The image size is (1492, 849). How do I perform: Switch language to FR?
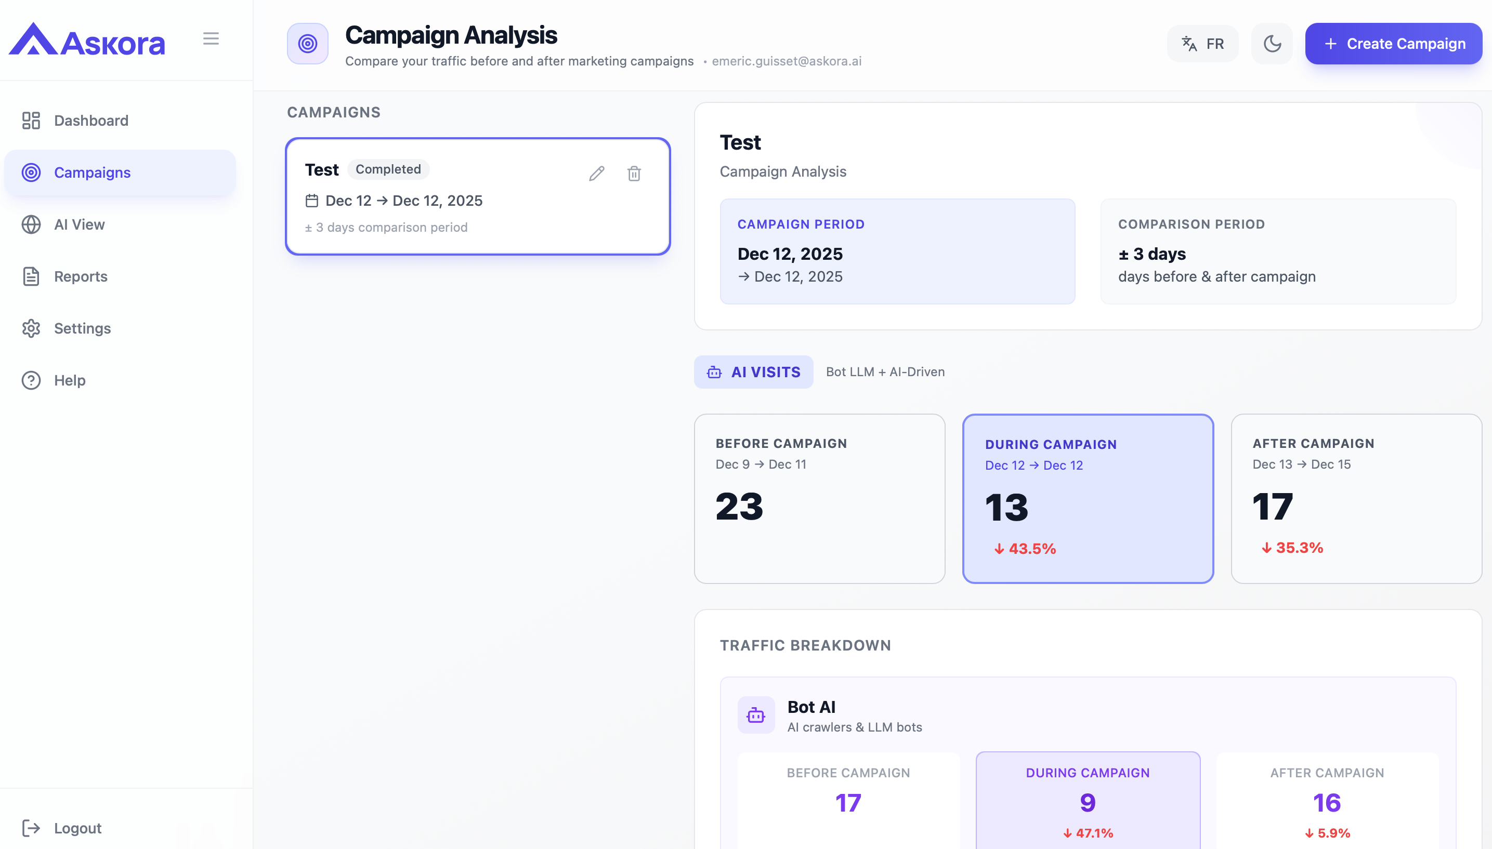tap(1203, 44)
